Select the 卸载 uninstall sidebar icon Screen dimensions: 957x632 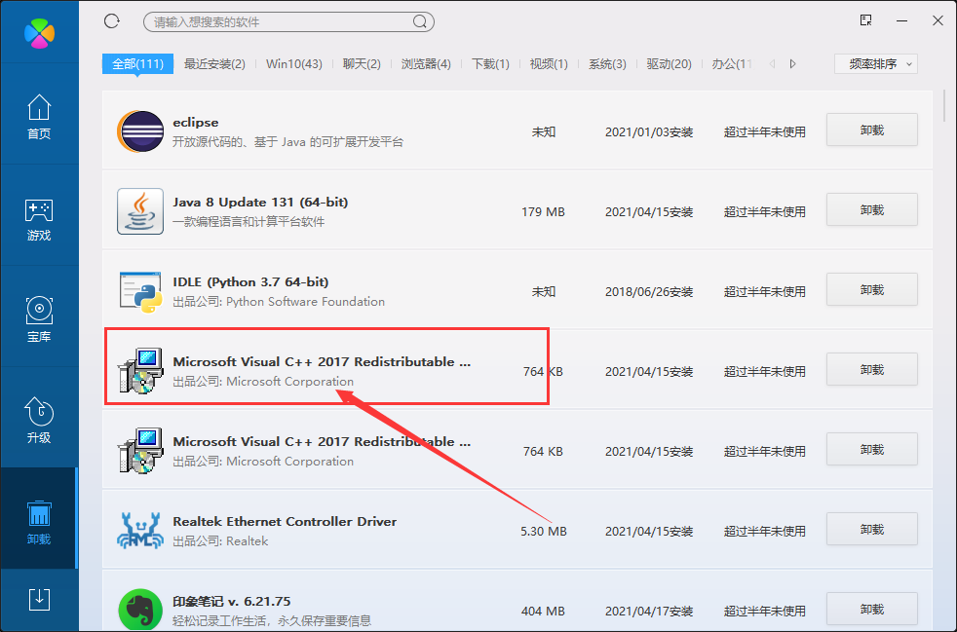(x=39, y=519)
